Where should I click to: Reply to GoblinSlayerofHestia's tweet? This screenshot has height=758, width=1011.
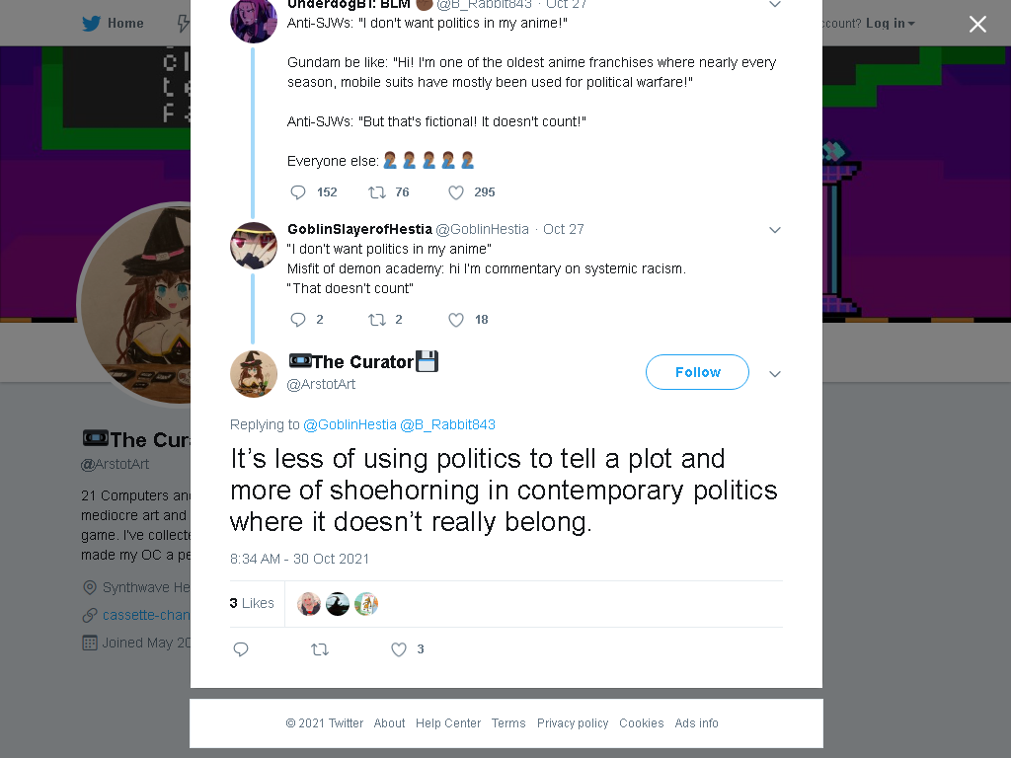point(298,320)
